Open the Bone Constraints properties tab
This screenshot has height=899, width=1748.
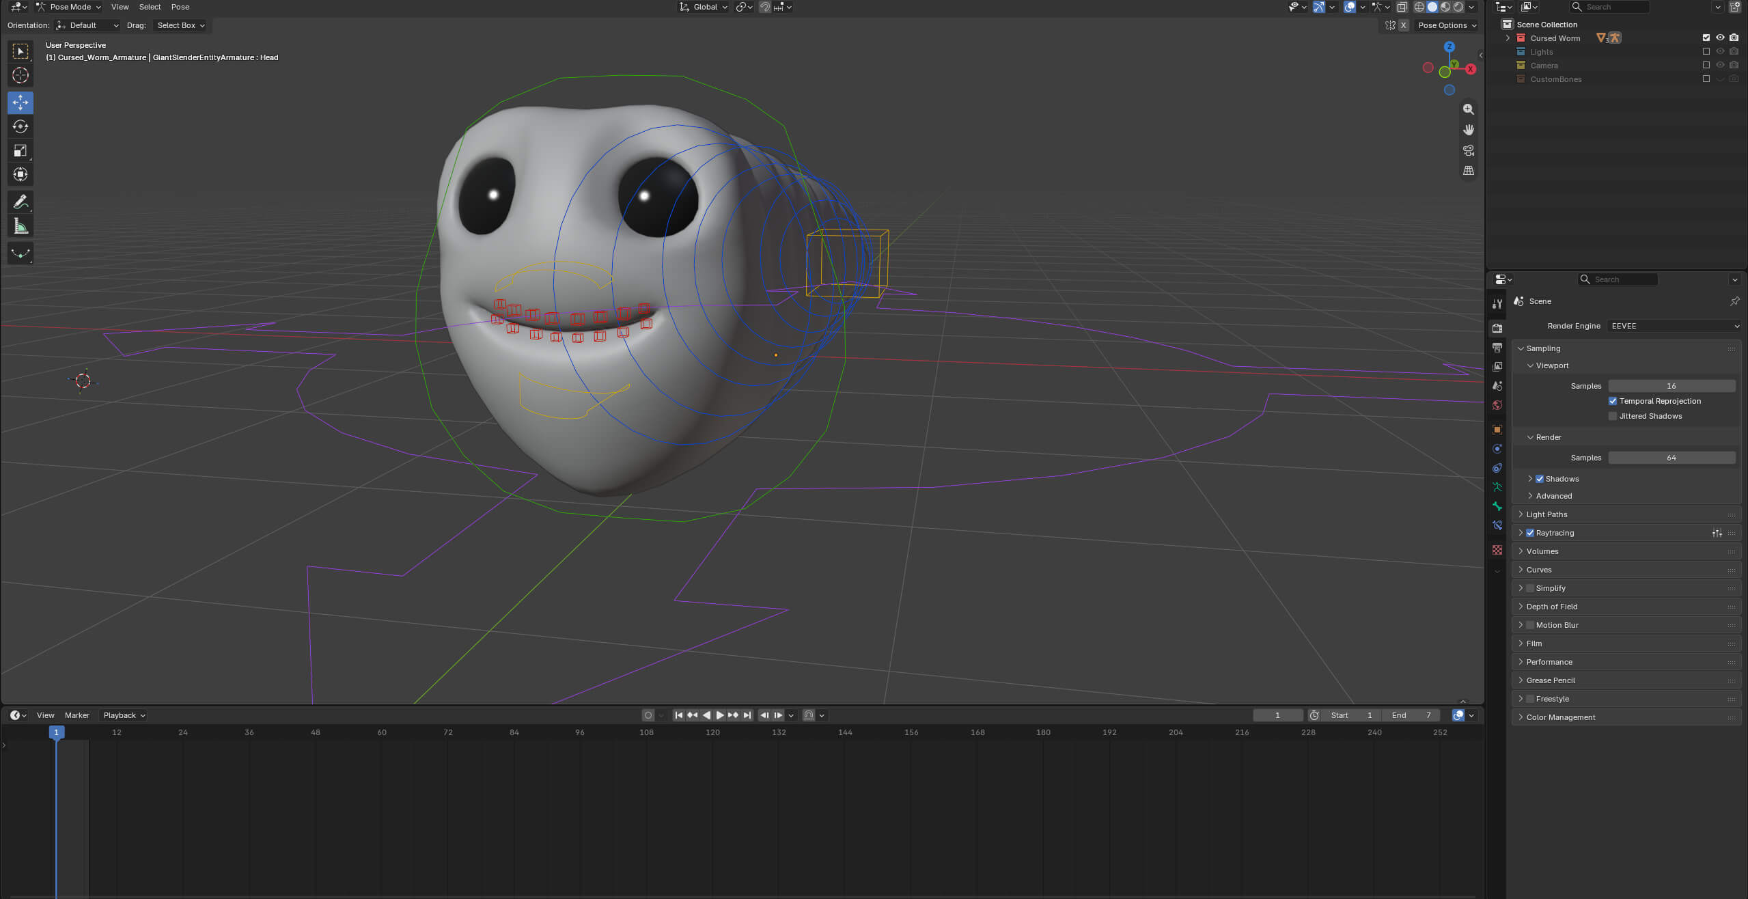[x=1497, y=525]
